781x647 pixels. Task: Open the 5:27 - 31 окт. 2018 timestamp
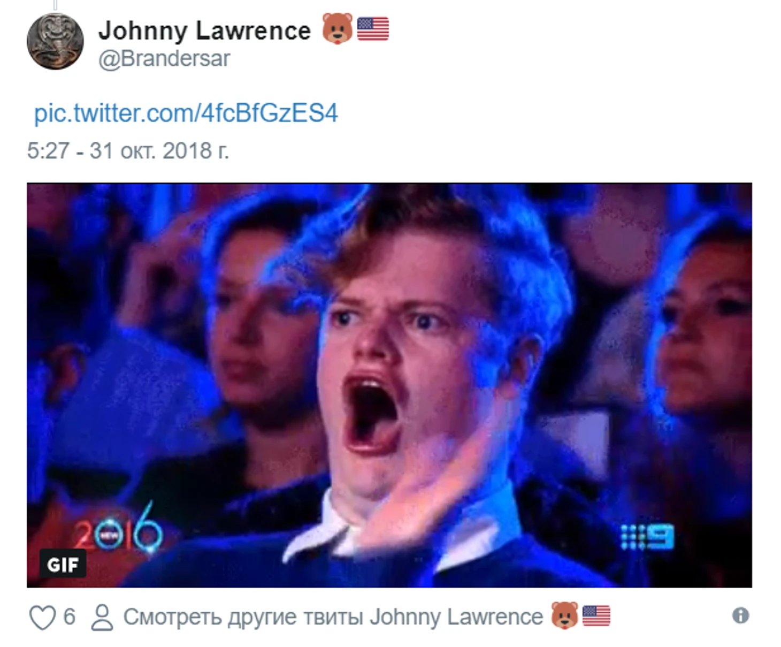128,151
